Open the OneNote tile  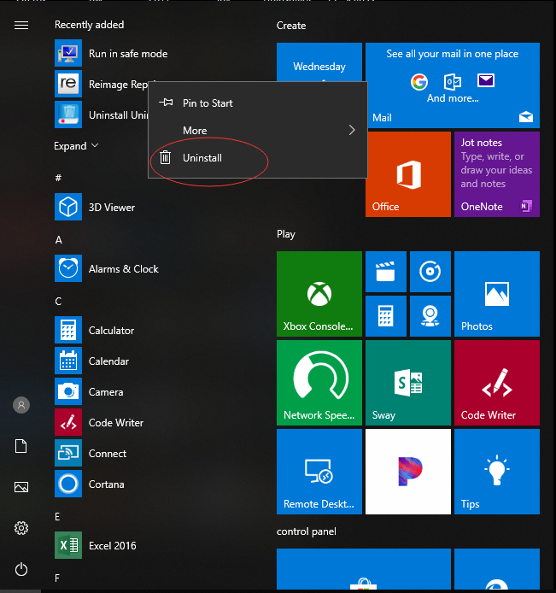tap(497, 174)
